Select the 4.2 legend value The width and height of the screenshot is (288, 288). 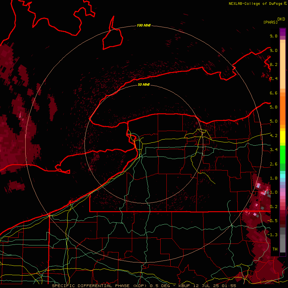(x=274, y=135)
